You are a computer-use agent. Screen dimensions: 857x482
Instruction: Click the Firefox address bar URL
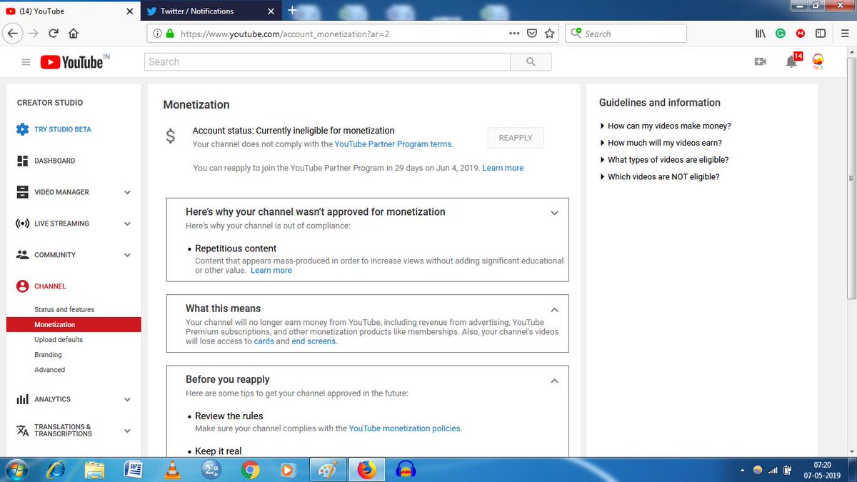pyautogui.click(x=285, y=34)
